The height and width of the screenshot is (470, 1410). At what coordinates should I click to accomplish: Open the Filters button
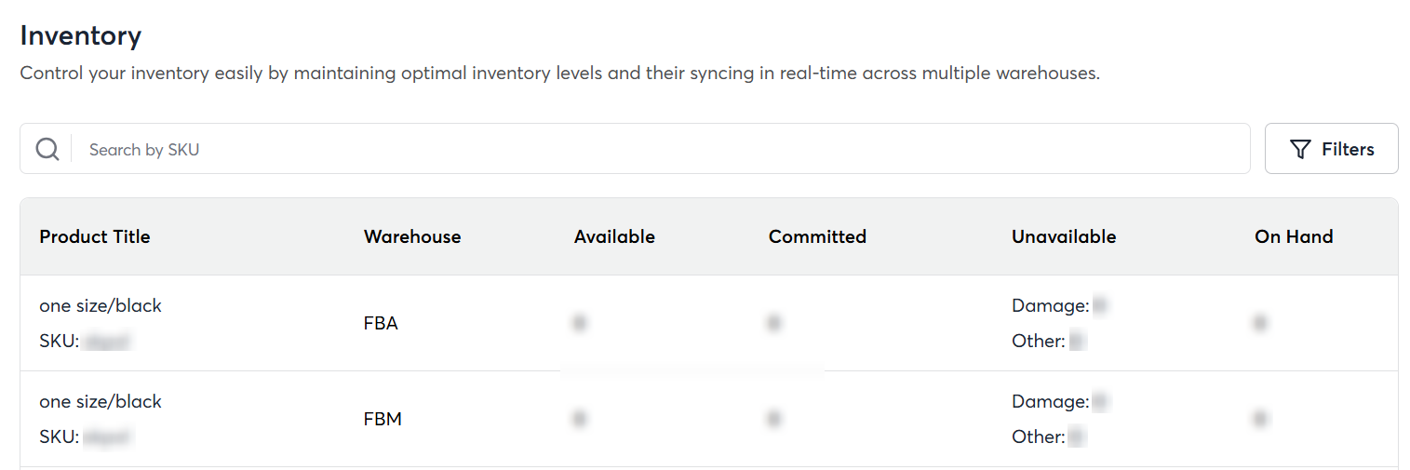1331,149
